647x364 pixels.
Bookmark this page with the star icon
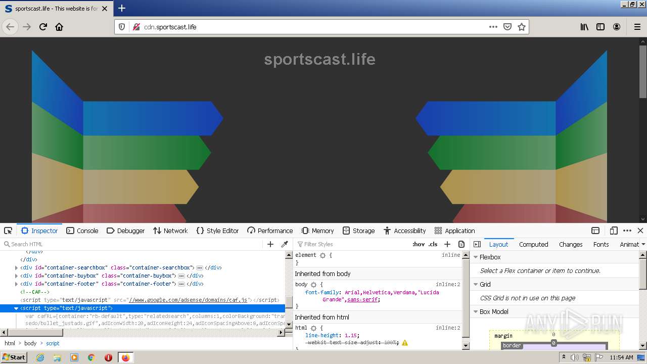click(522, 27)
